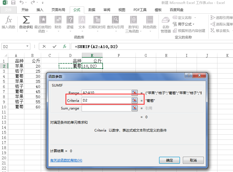Screen dimensions: 233x172
Task: Switch to the PDF工具 tab
Action: click(x=140, y=10)
